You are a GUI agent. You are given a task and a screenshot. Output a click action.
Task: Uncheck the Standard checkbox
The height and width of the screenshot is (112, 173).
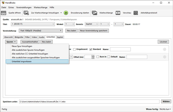coord(91,49)
